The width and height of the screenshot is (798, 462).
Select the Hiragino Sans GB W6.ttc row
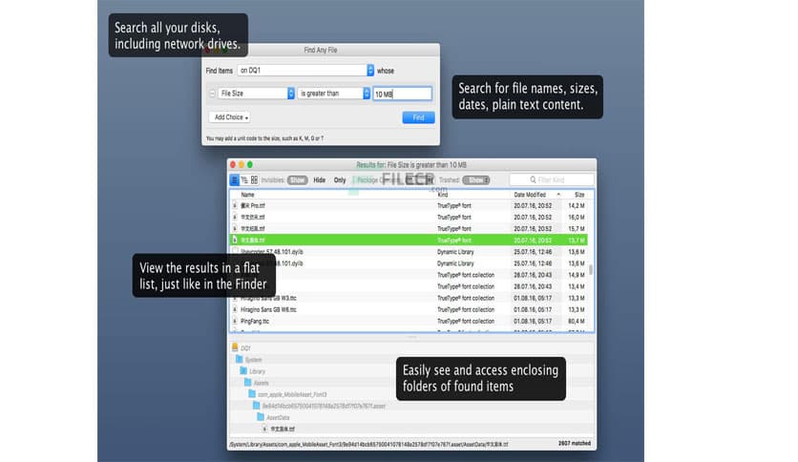(x=409, y=309)
